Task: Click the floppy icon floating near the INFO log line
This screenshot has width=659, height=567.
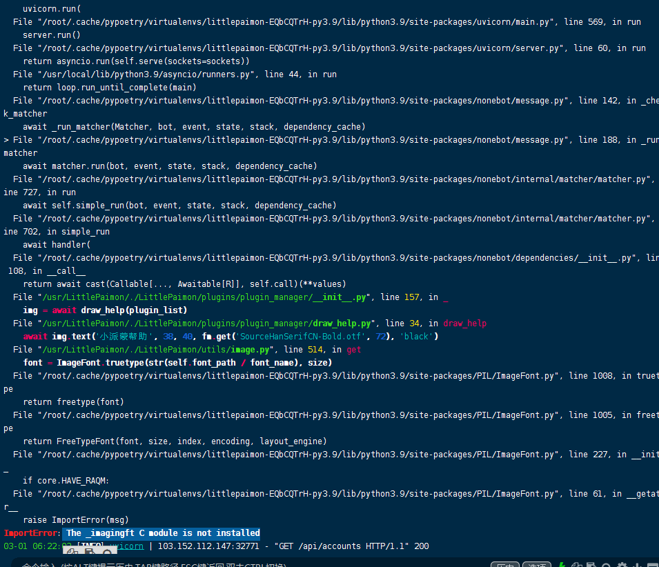Action: point(89,551)
